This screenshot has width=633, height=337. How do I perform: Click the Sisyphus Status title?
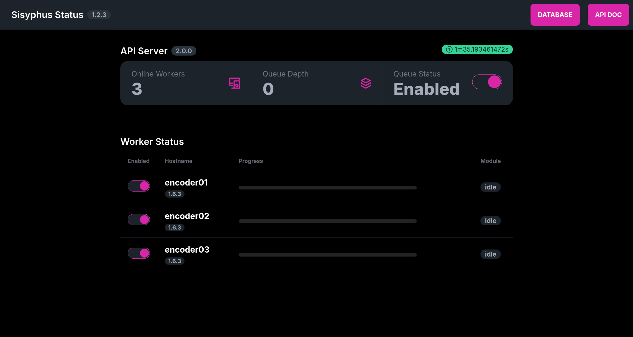(47, 15)
